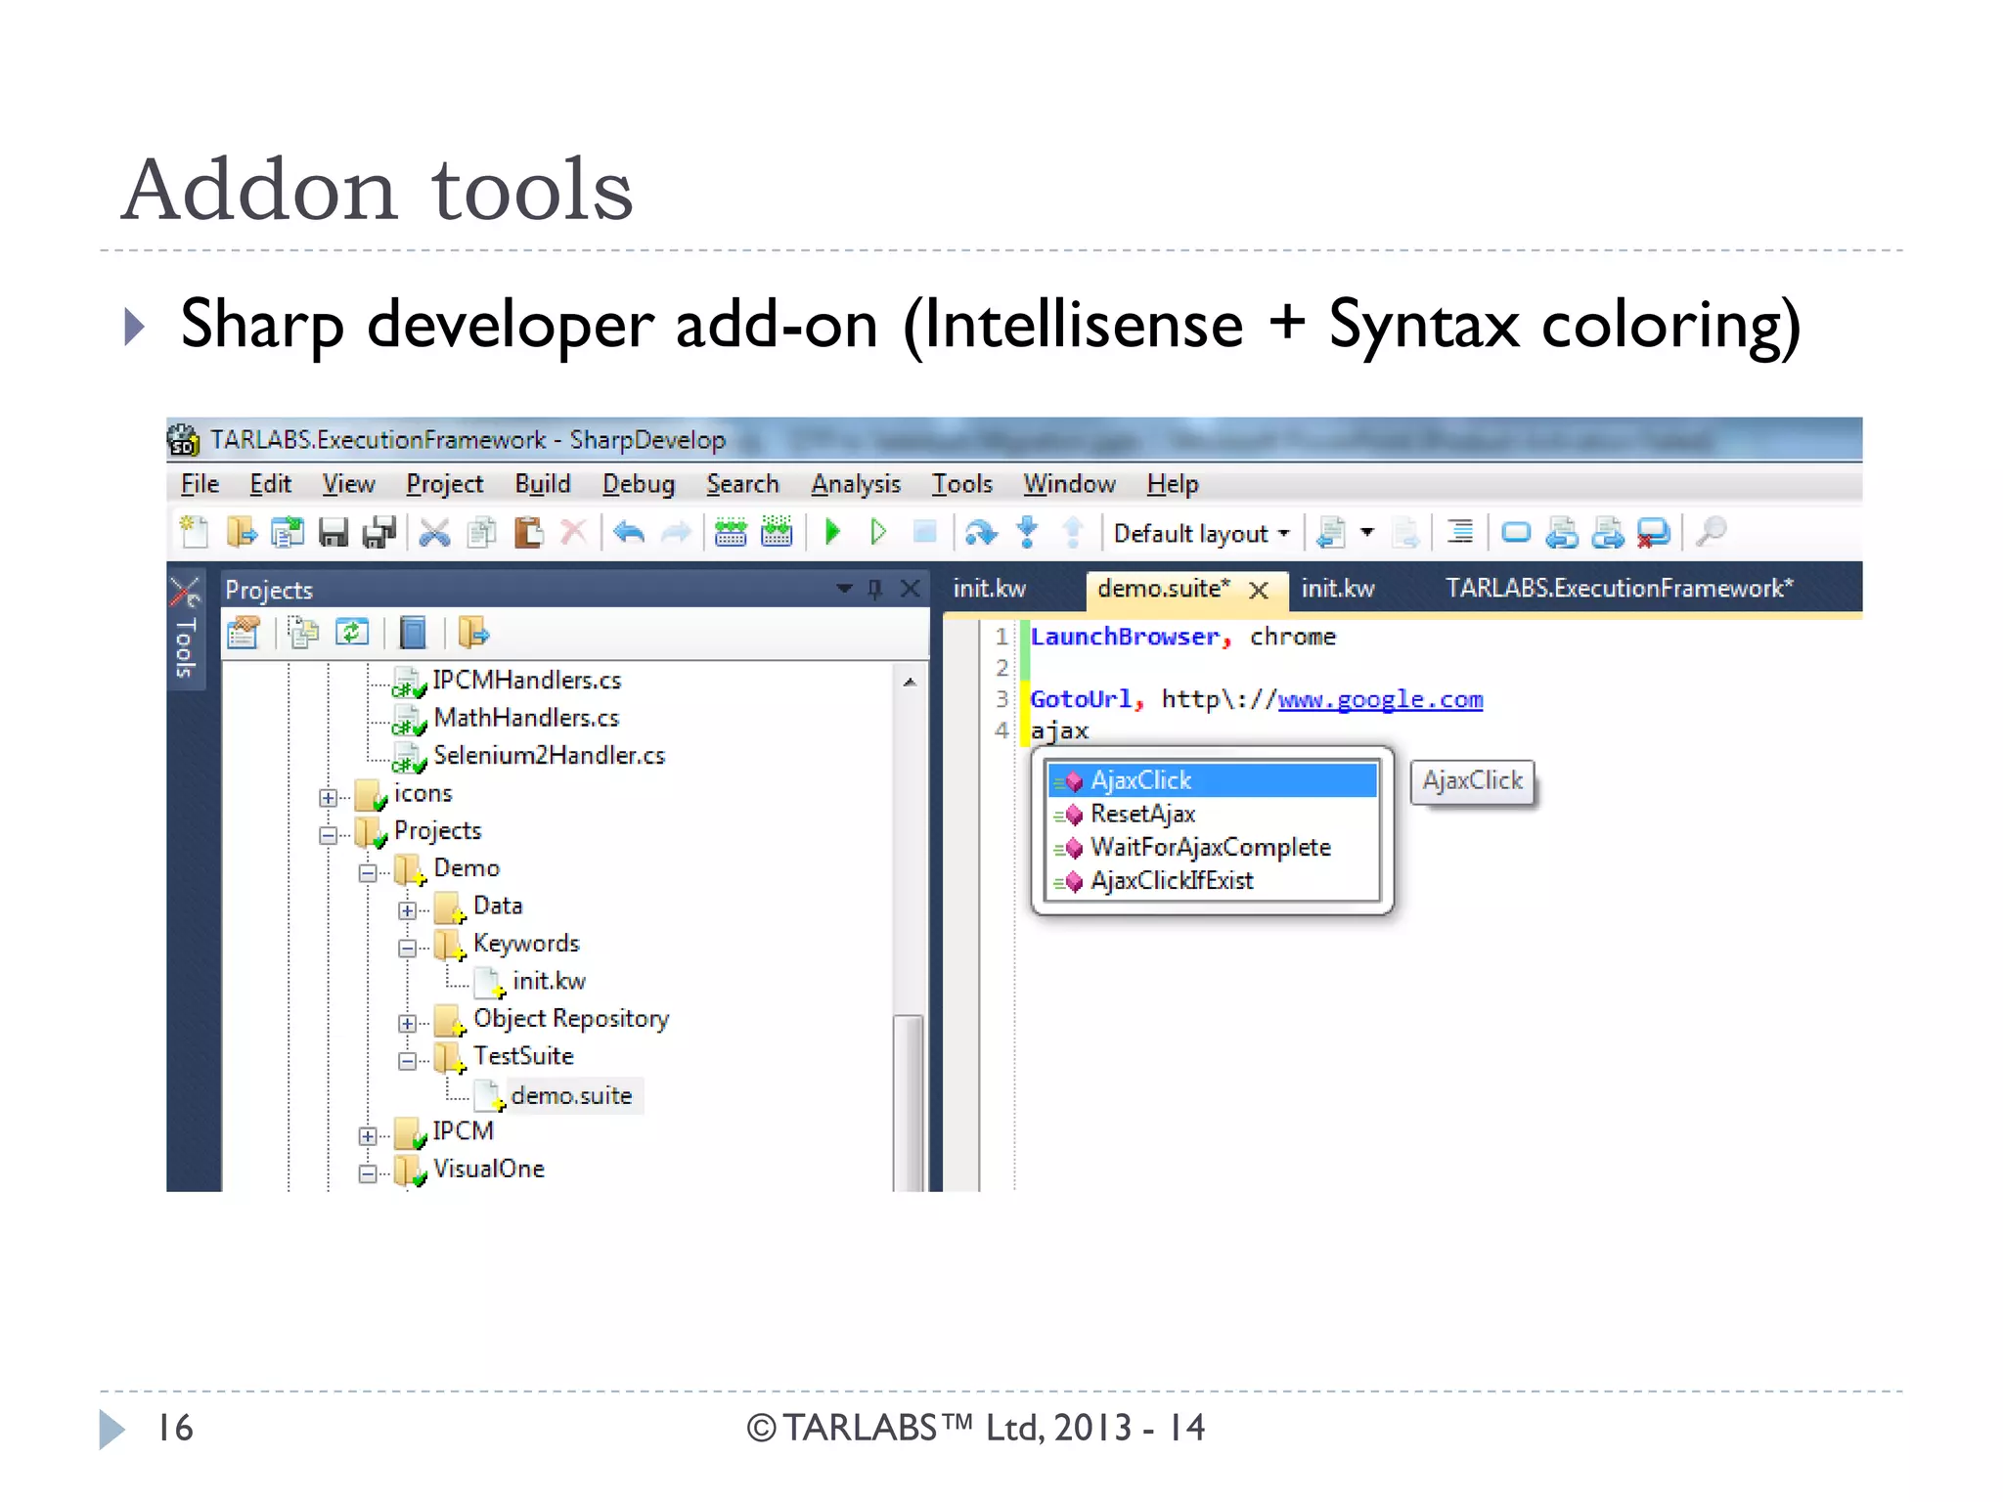Click the blue book icon in Projects panel
Viewport: 2003px width, 1502px height.
coord(414,634)
